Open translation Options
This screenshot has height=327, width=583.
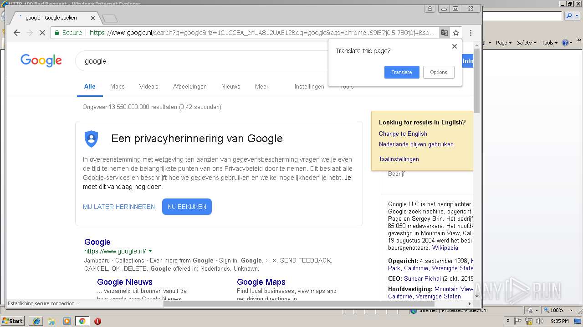[x=439, y=72]
